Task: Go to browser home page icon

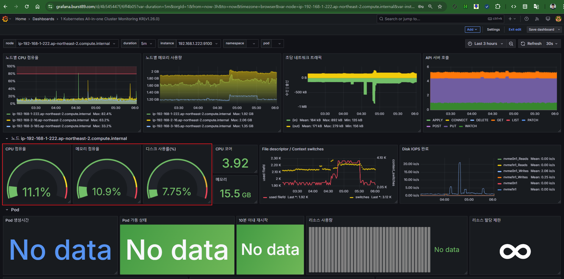Action: click(38, 7)
